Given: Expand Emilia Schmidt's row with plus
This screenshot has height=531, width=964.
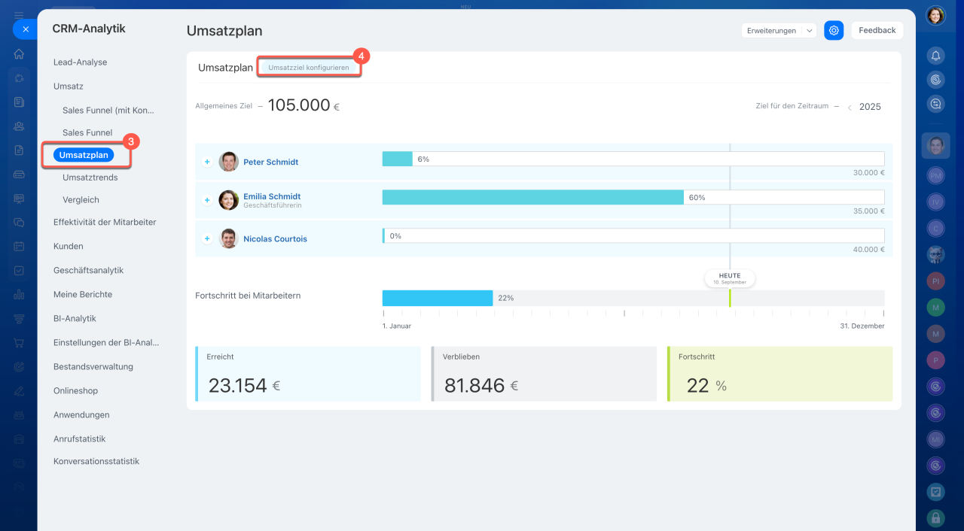Looking at the screenshot, I should (207, 200).
